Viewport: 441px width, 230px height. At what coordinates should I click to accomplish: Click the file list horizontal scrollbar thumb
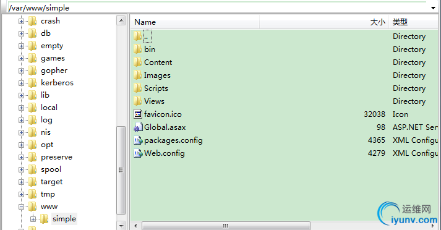click(x=226, y=226)
